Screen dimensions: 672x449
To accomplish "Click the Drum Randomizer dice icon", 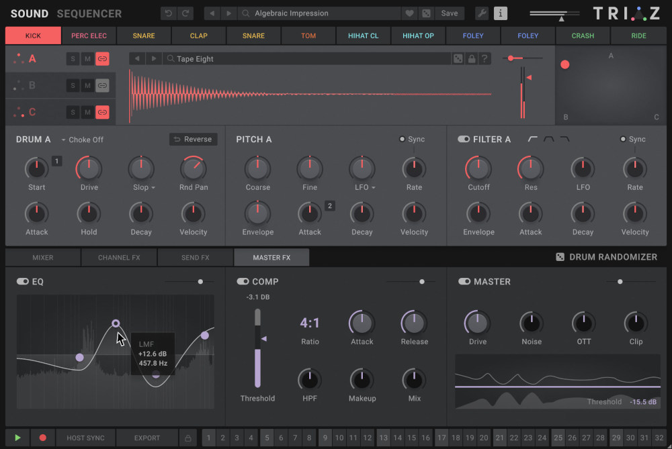I will tap(559, 256).
